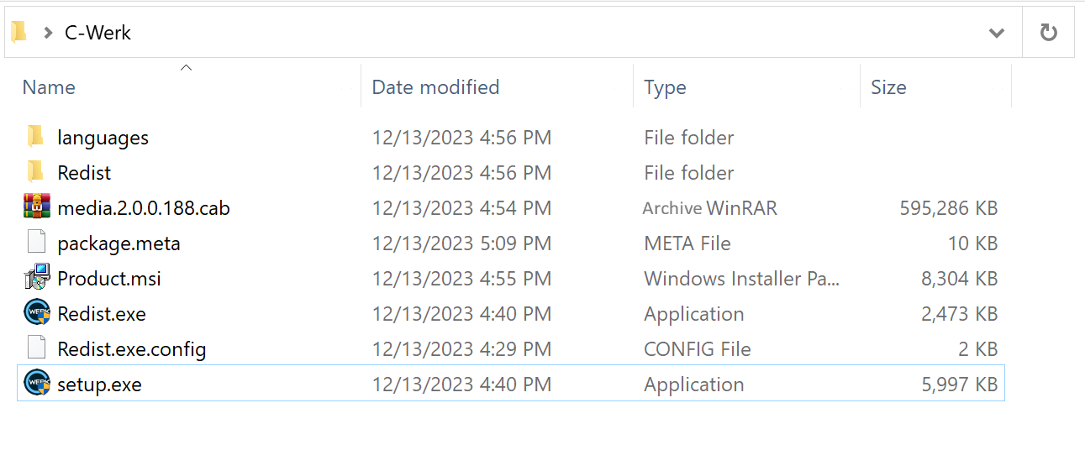
Task: Click the Redist.exe.config file icon
Action: pyautogui.click(x=36, y=348)
